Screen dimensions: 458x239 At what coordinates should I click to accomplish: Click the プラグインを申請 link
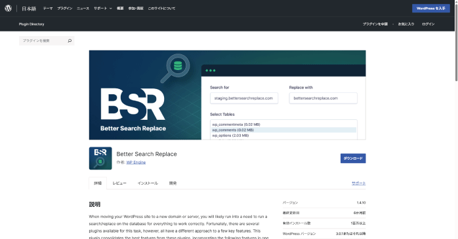[x=375, y=24]
